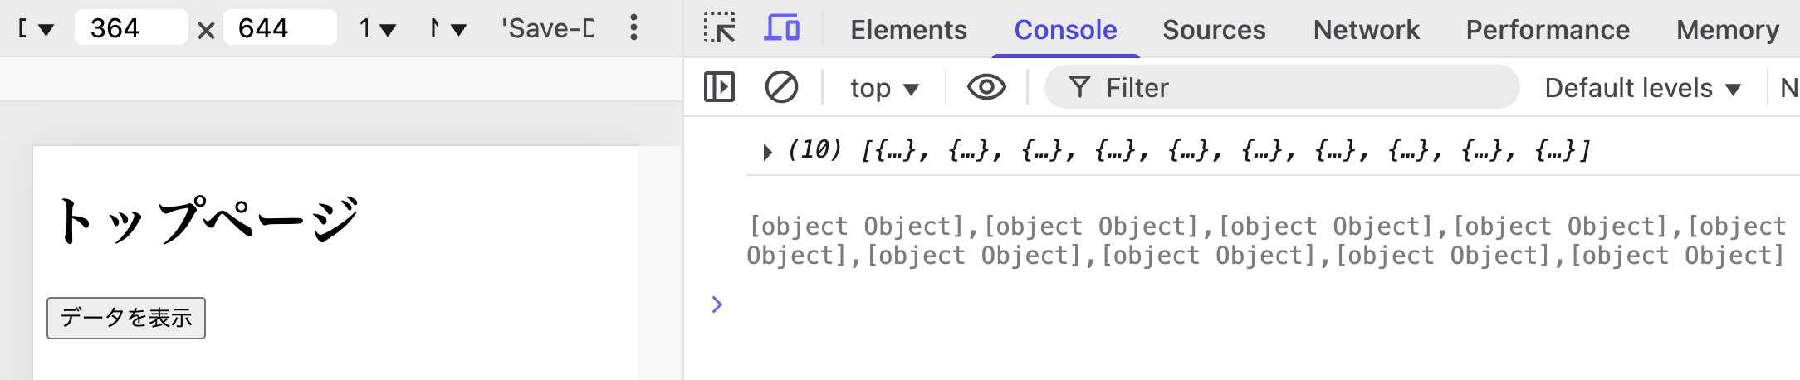
Task: Create a live expression with eye icon
Action: click(986, 87)
